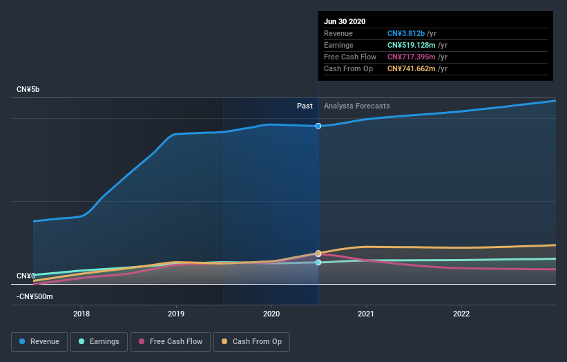The width and height of the screenshot is (567, 362).
Task: Click the CN¥717.395m free cash flow value
Action: coord(411,57)
